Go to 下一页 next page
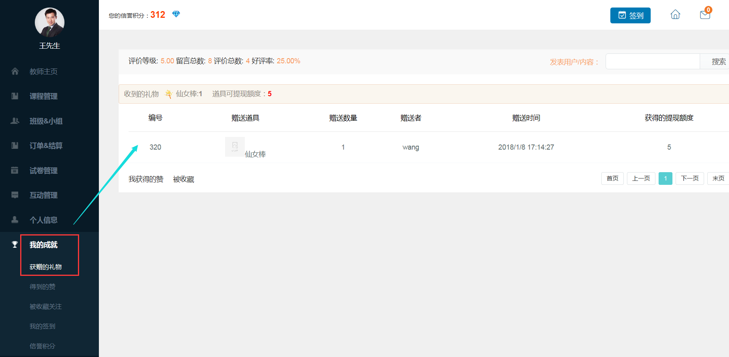729x357 pixels. tap(690, 178)
